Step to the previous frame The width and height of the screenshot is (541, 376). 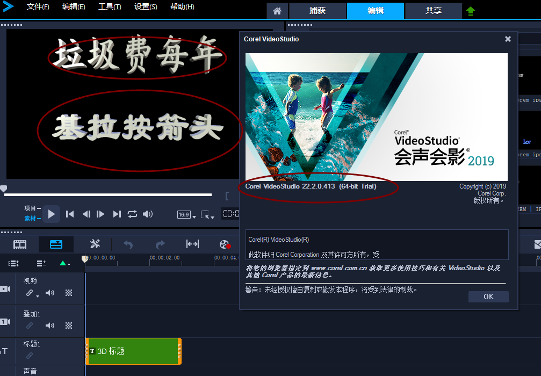(x=86, y=214)
